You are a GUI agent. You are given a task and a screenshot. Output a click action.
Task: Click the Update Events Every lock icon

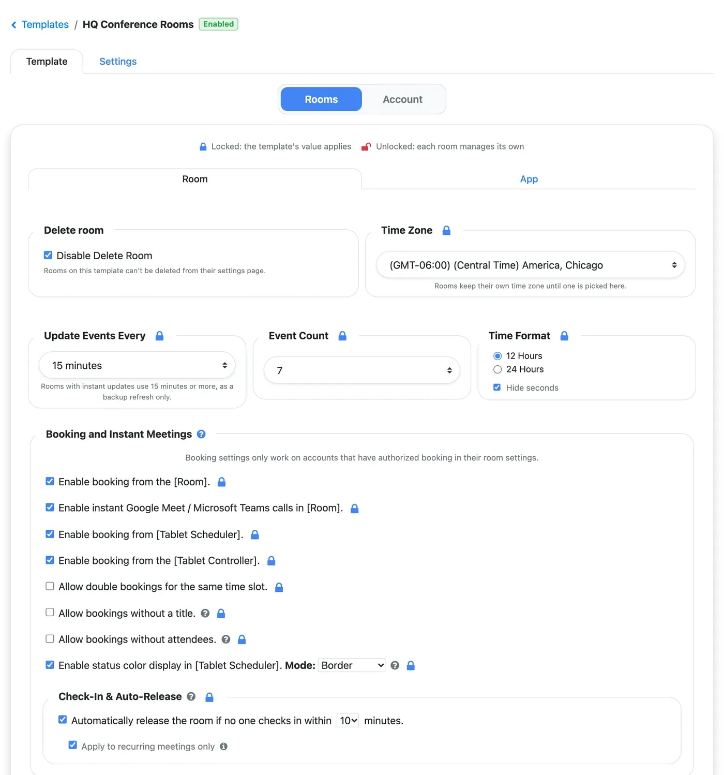pyautogui.click(x=159, y=336)
